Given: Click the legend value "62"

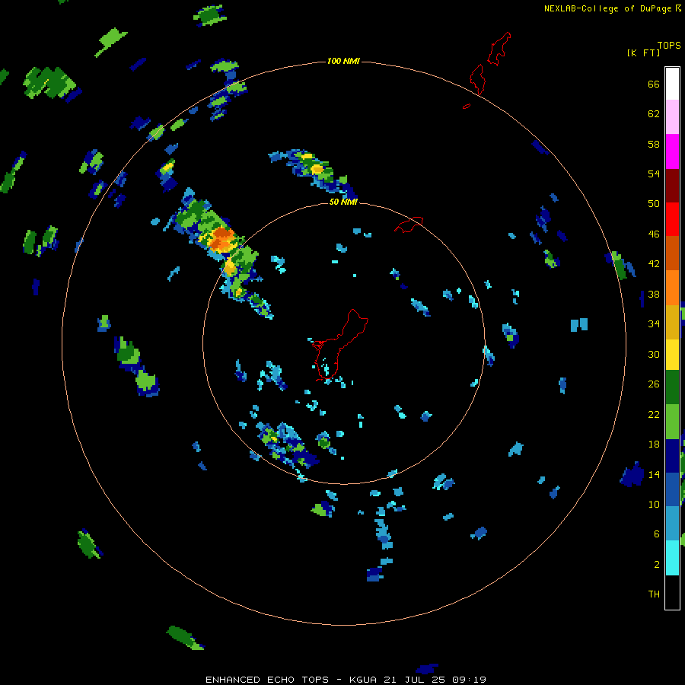Looking at the screenshot, I should pyautogui.click(x=654, y=114).
